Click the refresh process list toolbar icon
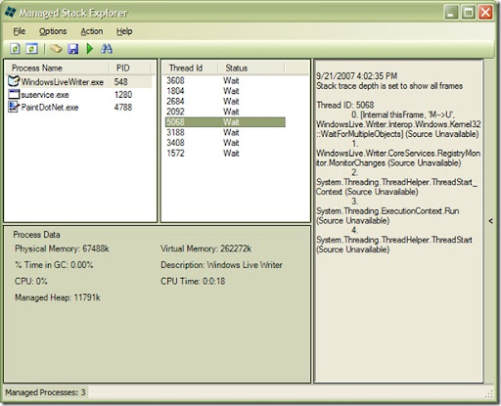501x406 pixels. click(15, 49)
